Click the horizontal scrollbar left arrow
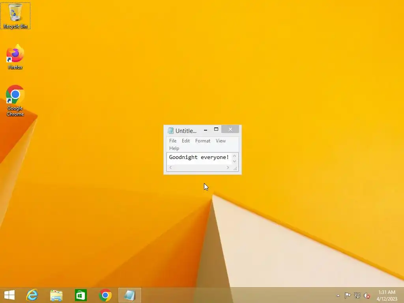 coord(170,167)
